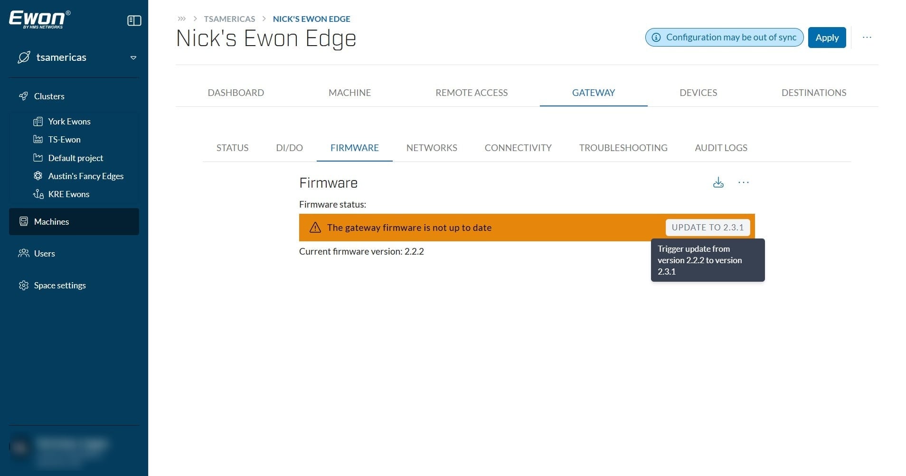Click the Users people icon
The height and width of the screenshot is (476, 906).
click(24, 253)
